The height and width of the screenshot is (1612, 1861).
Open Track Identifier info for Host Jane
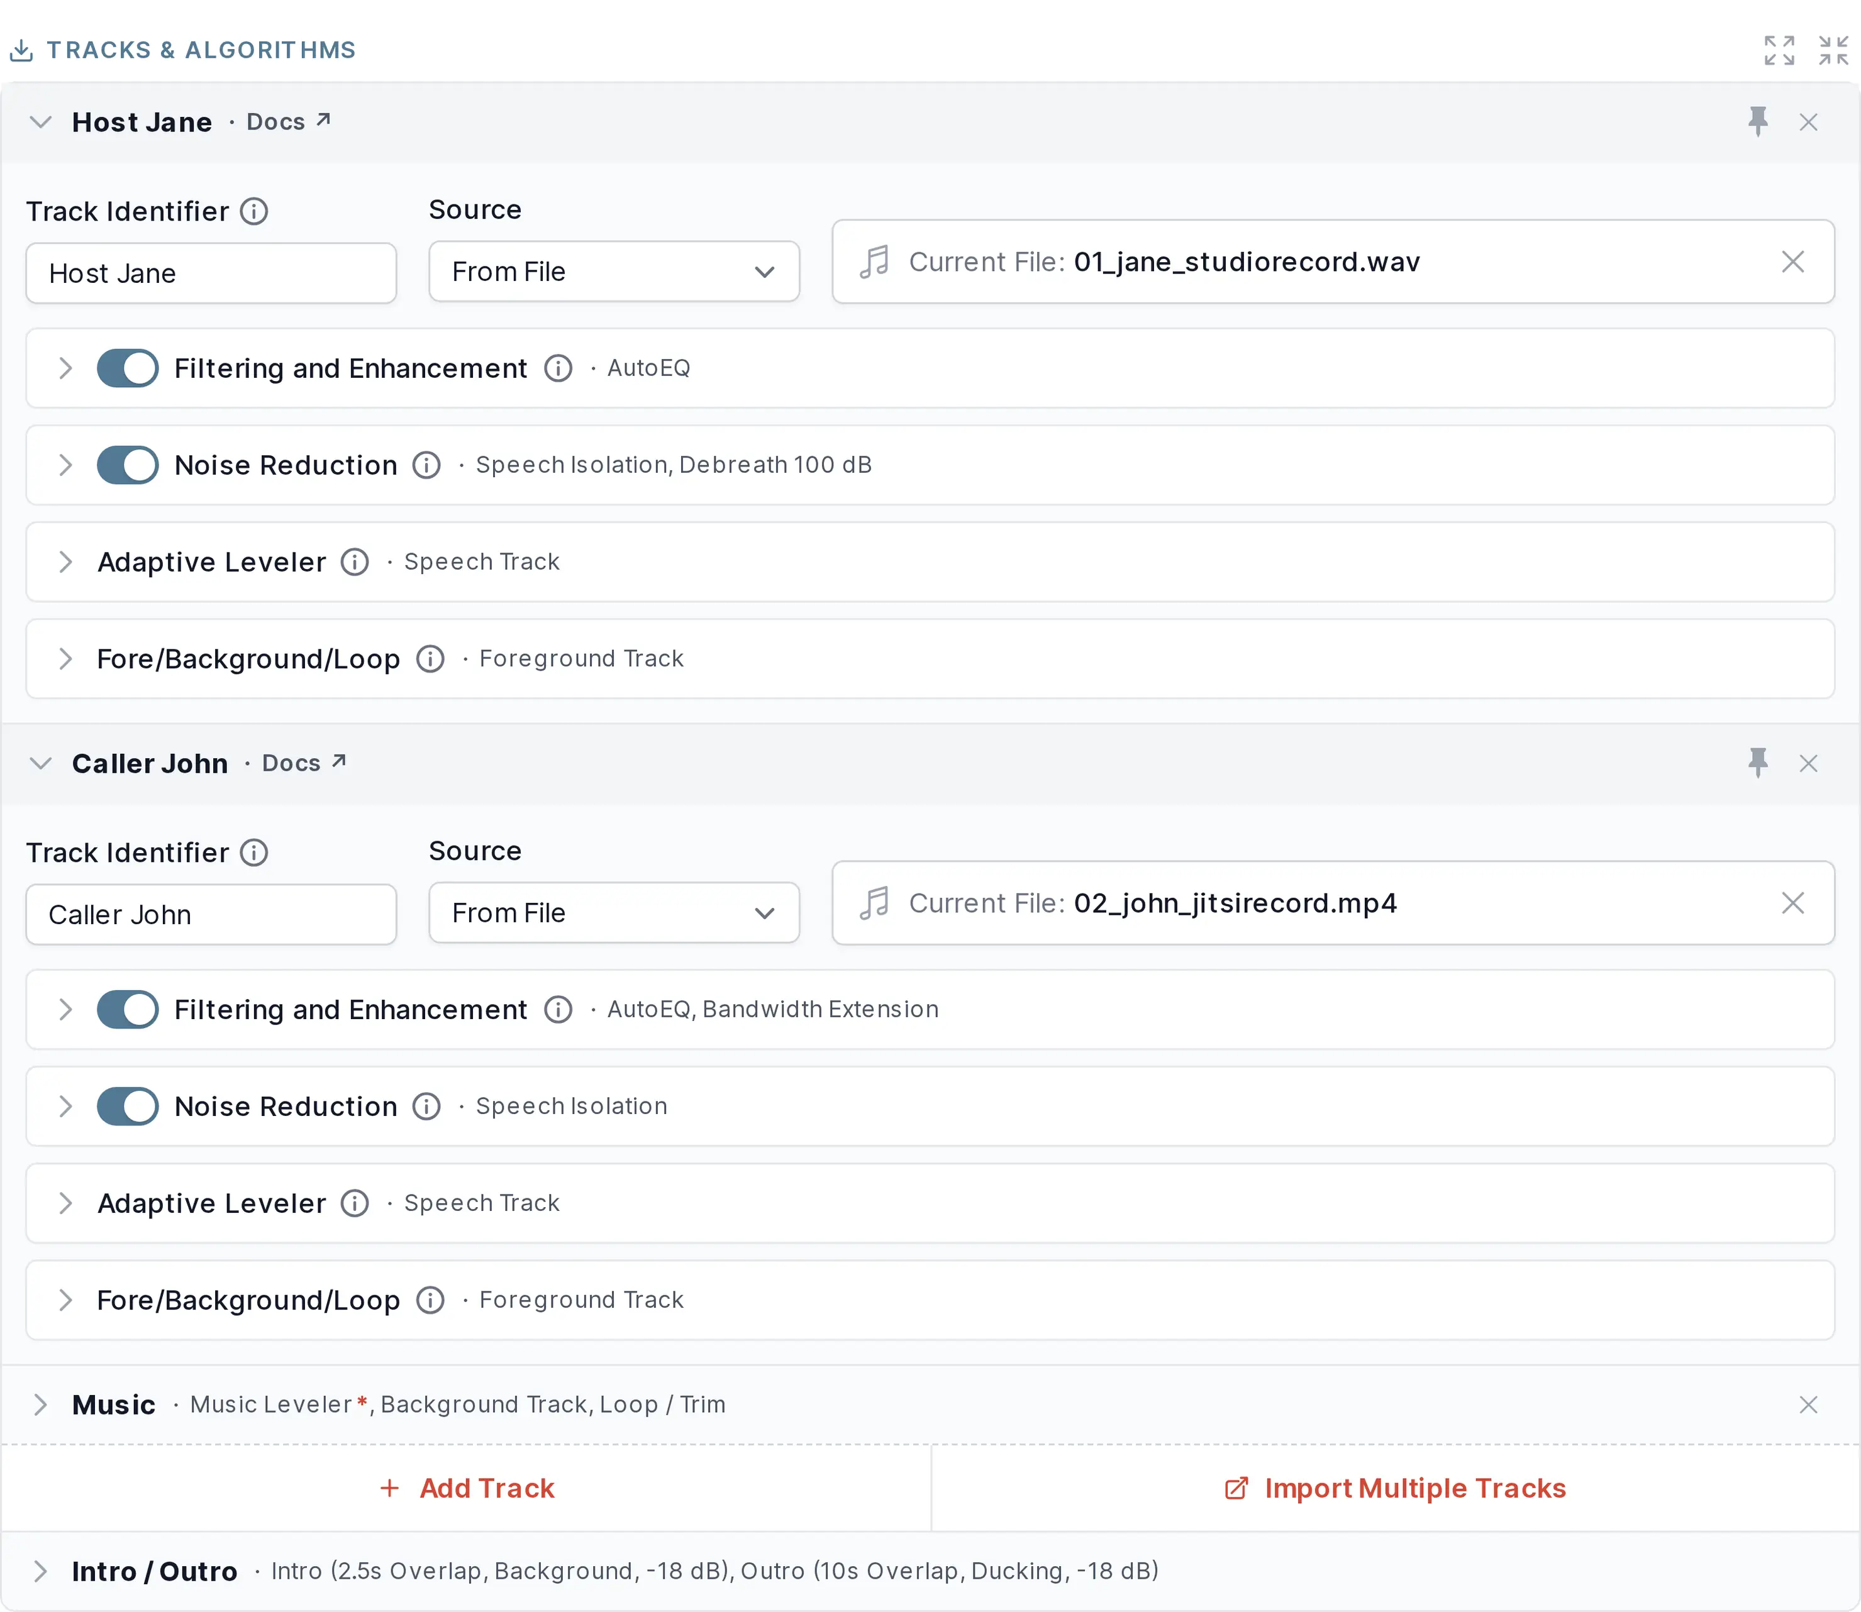[x=254, y=211]
